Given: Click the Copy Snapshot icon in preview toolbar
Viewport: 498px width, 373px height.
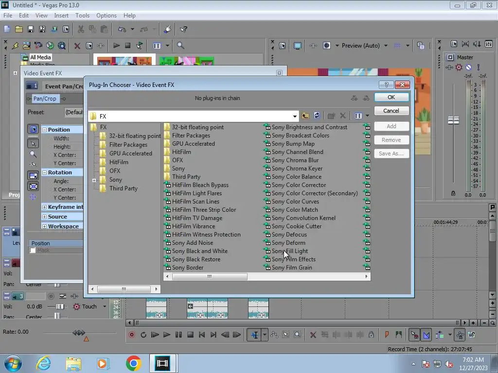Looking at the screenshot, I should pyautogui.click(x=421, y=45).
